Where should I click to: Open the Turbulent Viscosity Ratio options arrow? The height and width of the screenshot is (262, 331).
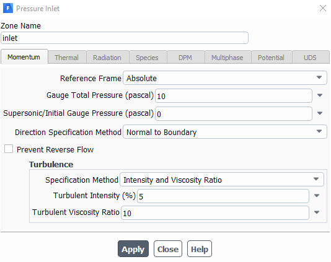pyautogui.click(x=317, y=212)
